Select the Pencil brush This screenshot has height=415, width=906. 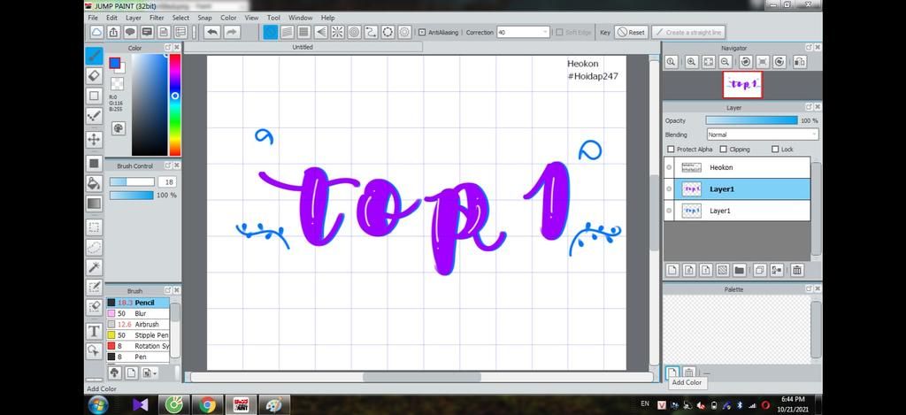pyautogui.click(x=137, y=303)
